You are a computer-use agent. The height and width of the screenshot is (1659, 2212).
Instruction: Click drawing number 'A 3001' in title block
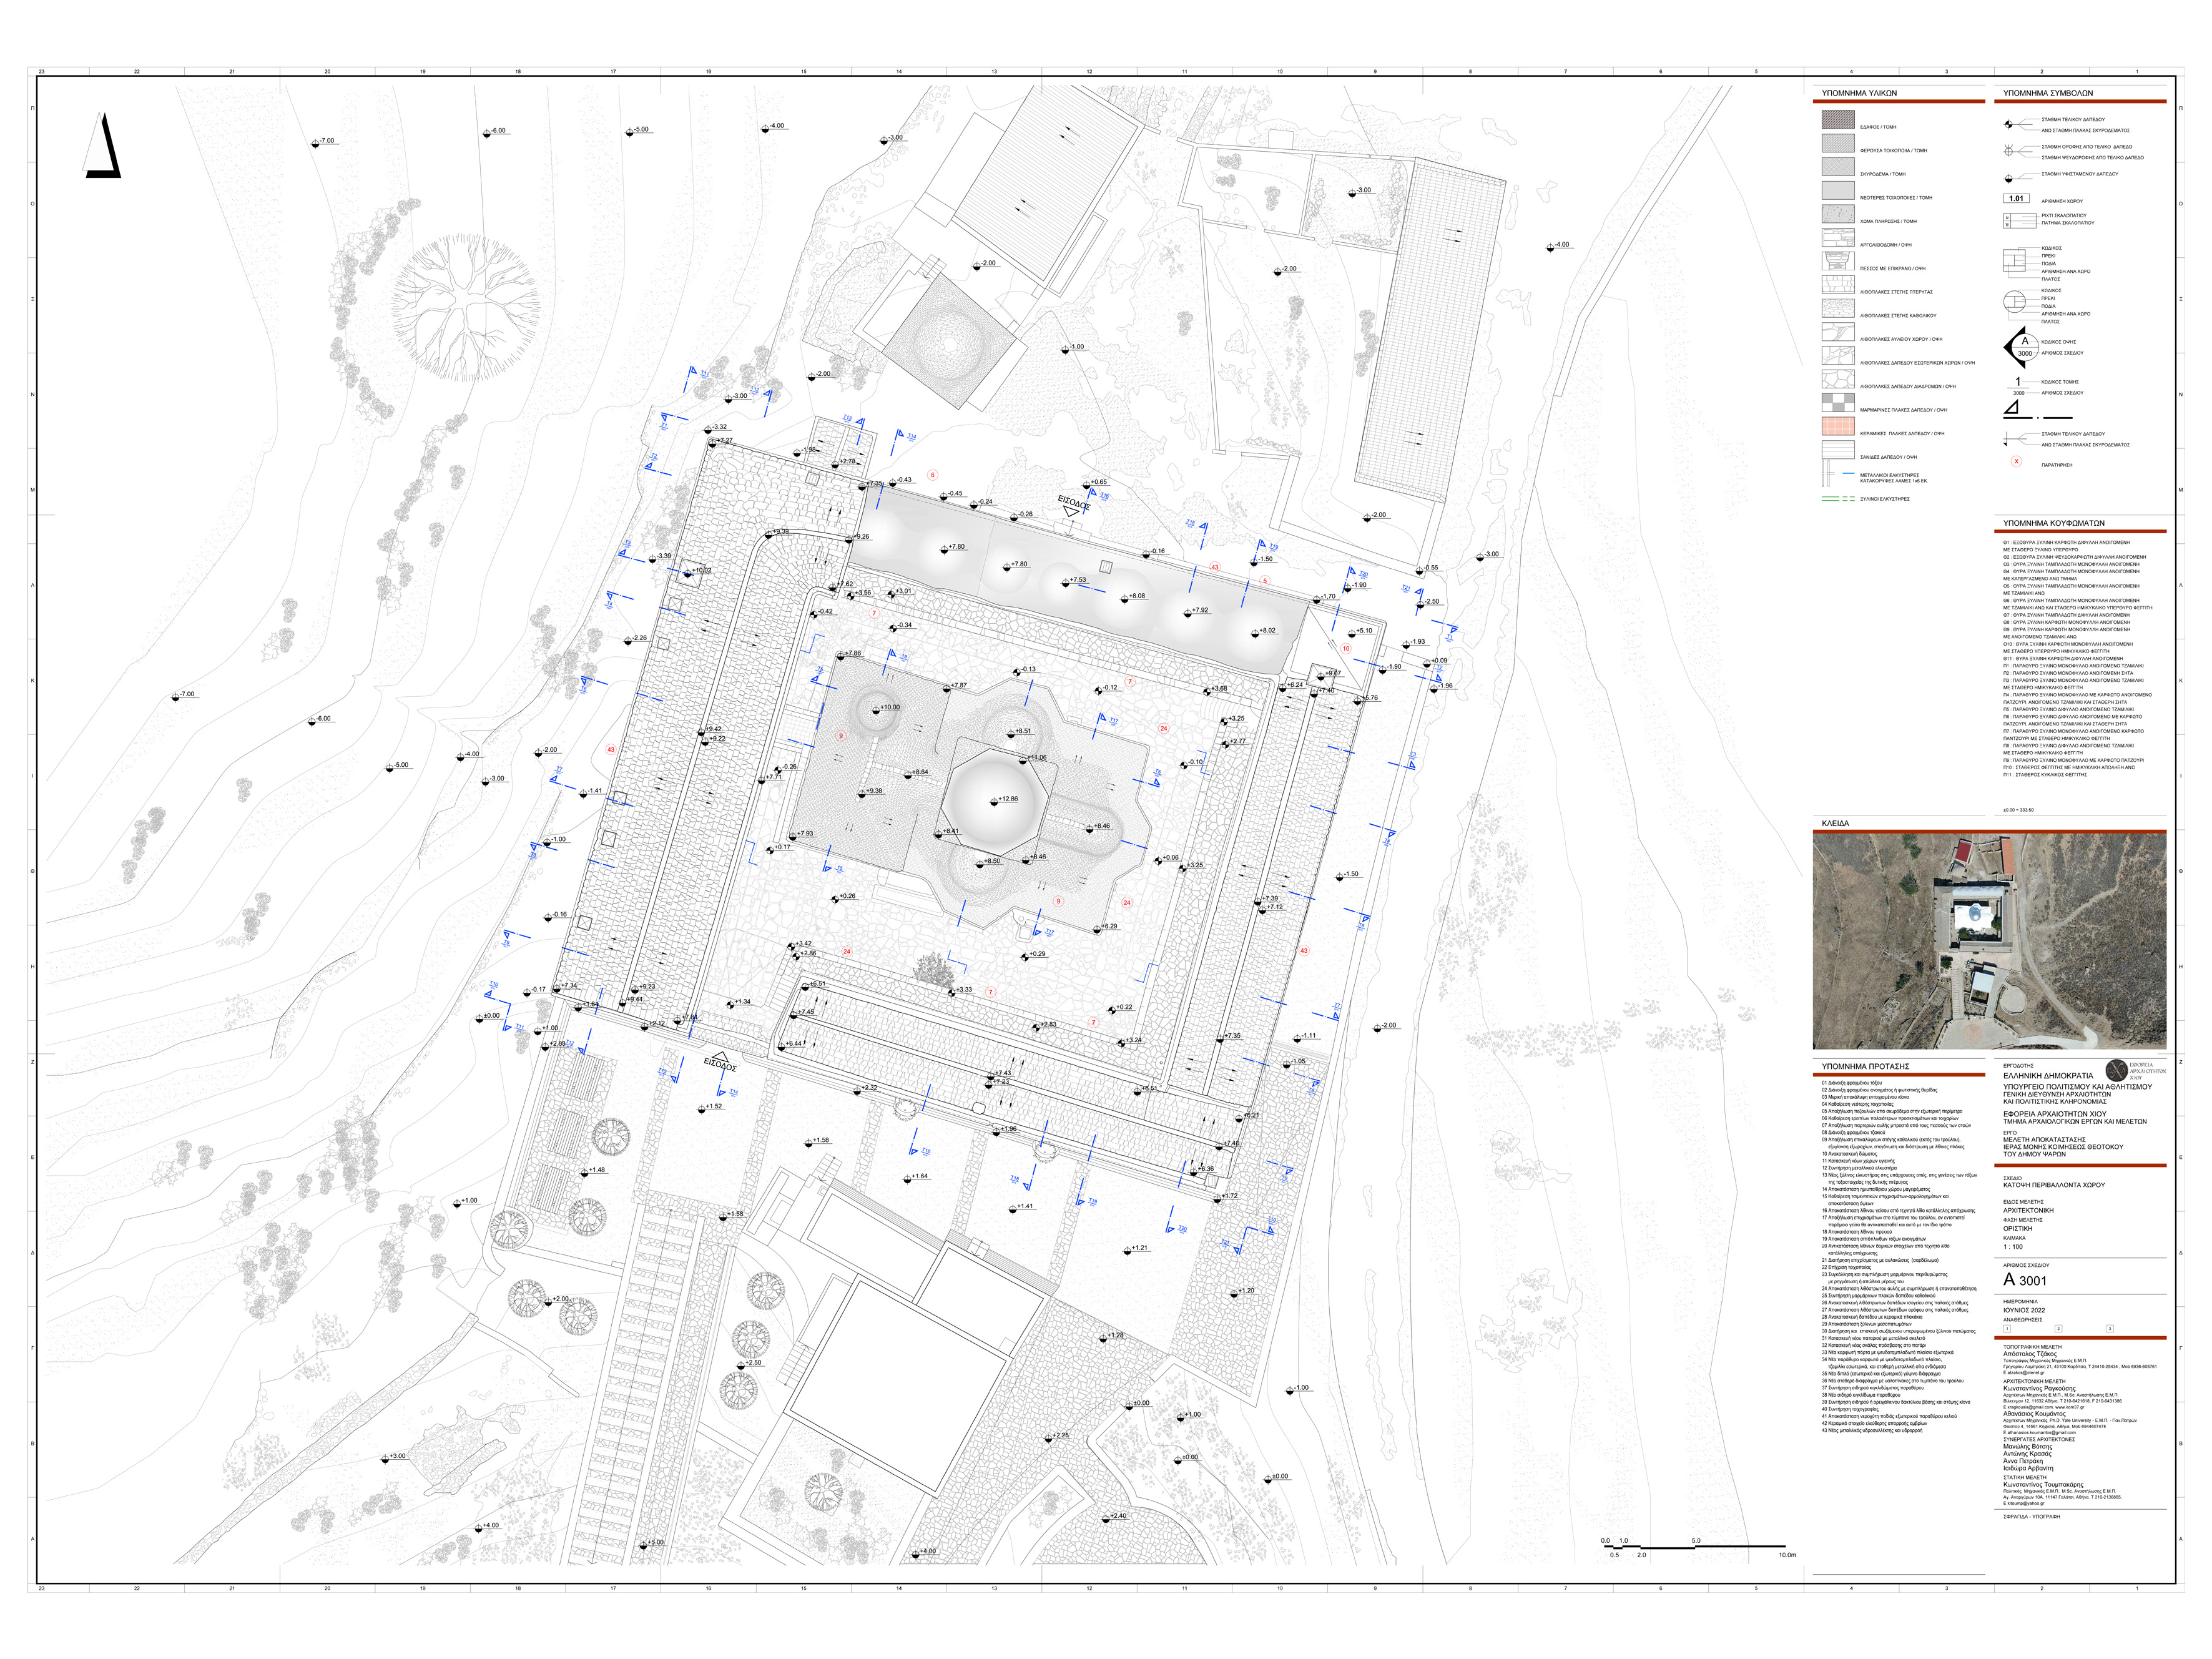click(x=2025, y=1280)
